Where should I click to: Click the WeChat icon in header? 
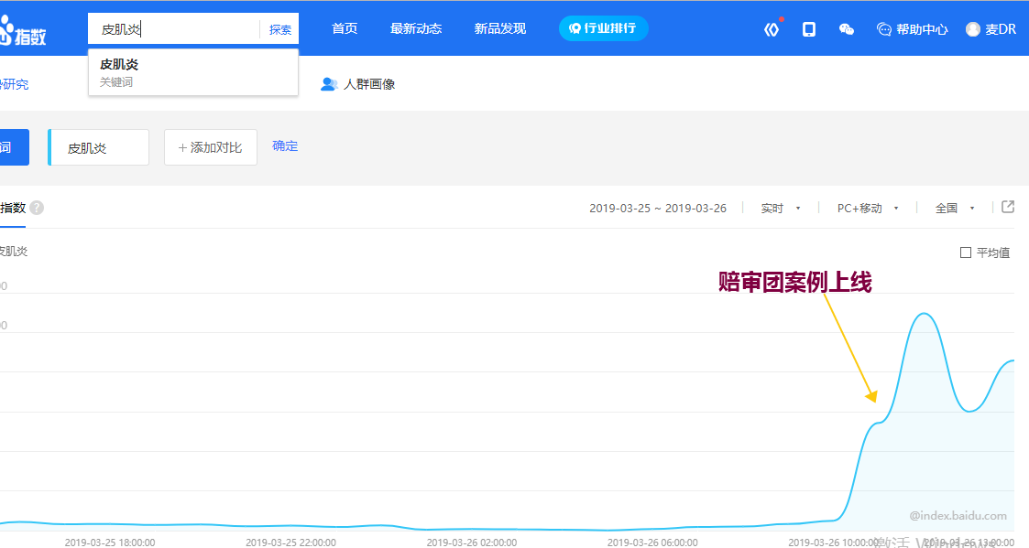tap(847, 29)
